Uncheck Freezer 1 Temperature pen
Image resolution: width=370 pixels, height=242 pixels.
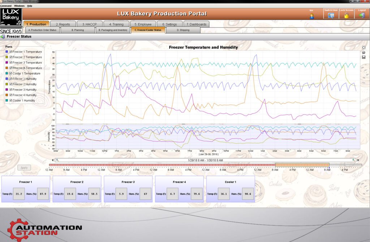click(11, 52)
